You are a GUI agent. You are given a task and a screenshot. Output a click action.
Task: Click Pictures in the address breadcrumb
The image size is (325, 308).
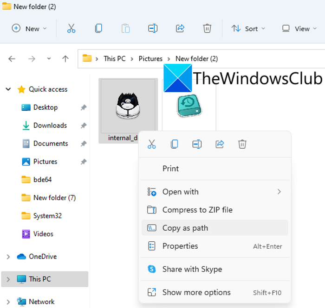150,59
